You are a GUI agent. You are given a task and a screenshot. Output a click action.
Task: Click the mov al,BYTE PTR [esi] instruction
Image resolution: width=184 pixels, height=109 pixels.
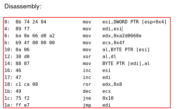point(116,50)
